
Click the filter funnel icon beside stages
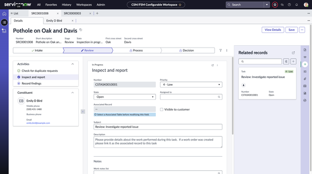(x=221, y=50)
